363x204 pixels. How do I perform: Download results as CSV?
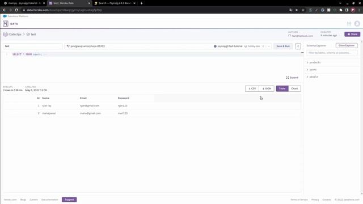(x=252, y=88)
